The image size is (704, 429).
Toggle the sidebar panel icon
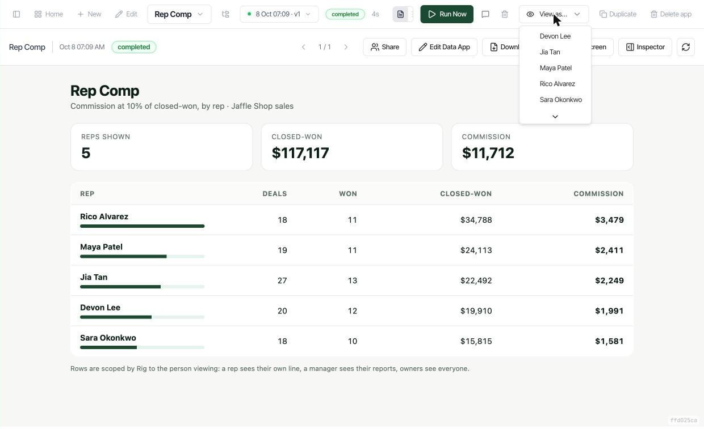point(16,14)
